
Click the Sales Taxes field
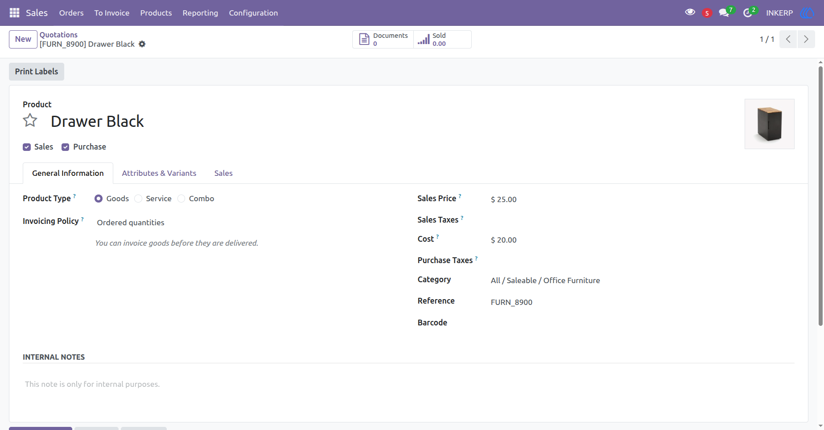click(x=642, y=220)
